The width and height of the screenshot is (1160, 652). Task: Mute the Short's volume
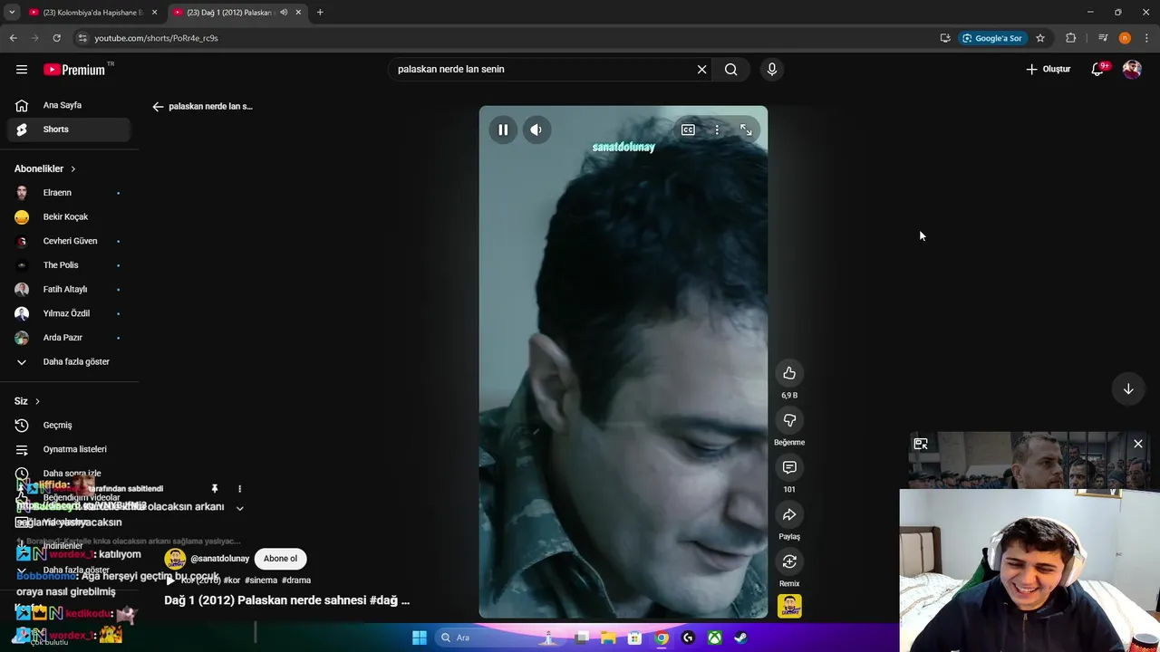point(536,129)
